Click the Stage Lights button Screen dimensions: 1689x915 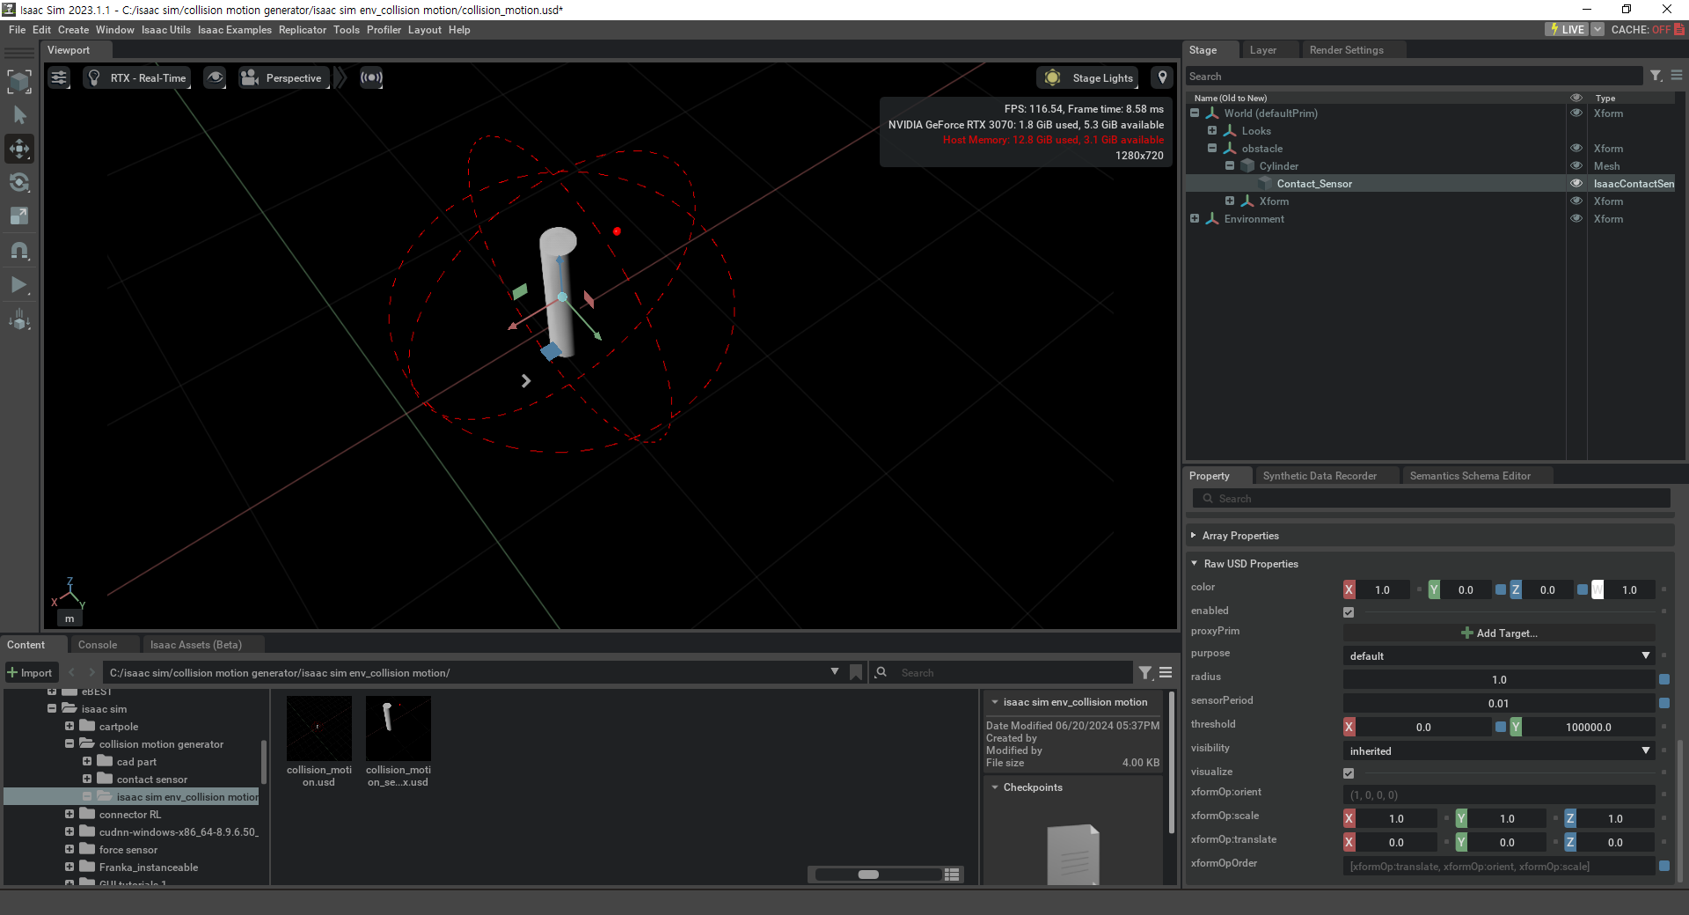(x=1089, y=77)
